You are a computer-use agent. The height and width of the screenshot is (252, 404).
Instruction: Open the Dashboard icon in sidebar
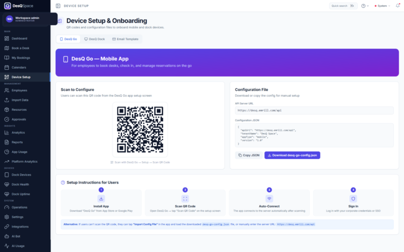coord(7,38)
